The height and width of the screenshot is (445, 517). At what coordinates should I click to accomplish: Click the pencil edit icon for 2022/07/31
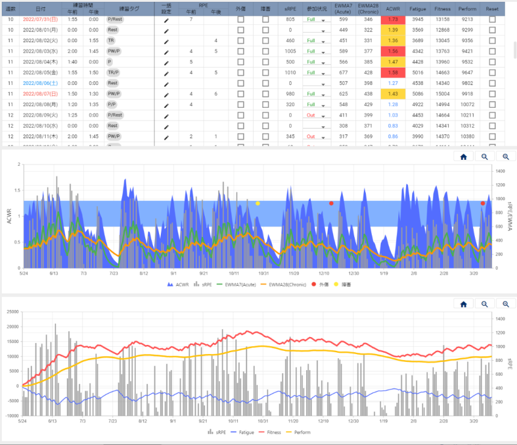(166, 20)
